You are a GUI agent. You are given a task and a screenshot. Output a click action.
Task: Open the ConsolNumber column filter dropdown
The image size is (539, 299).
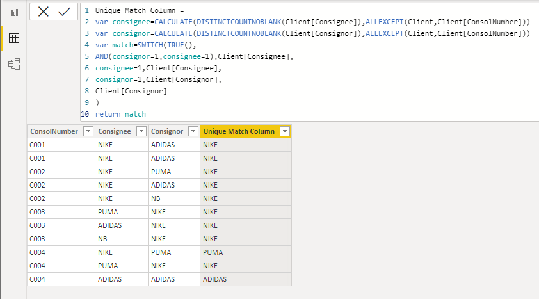click(88, 131)
